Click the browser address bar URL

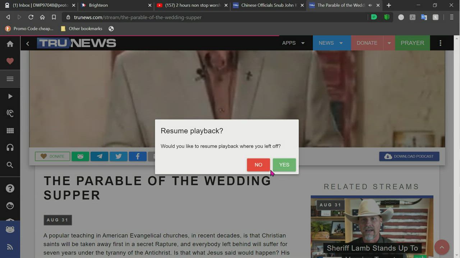point(138,17)
